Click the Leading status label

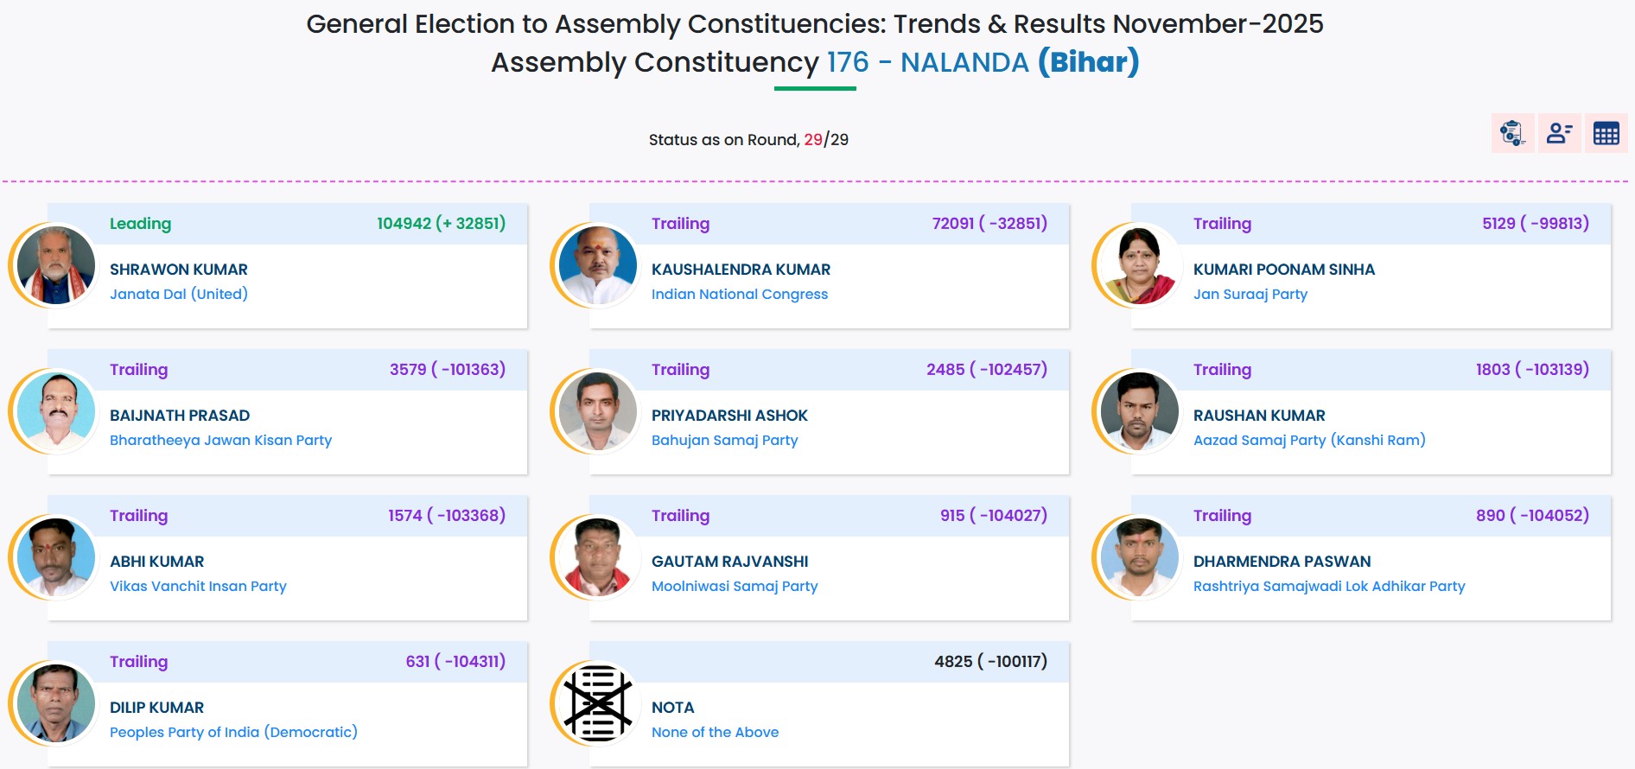139,223
